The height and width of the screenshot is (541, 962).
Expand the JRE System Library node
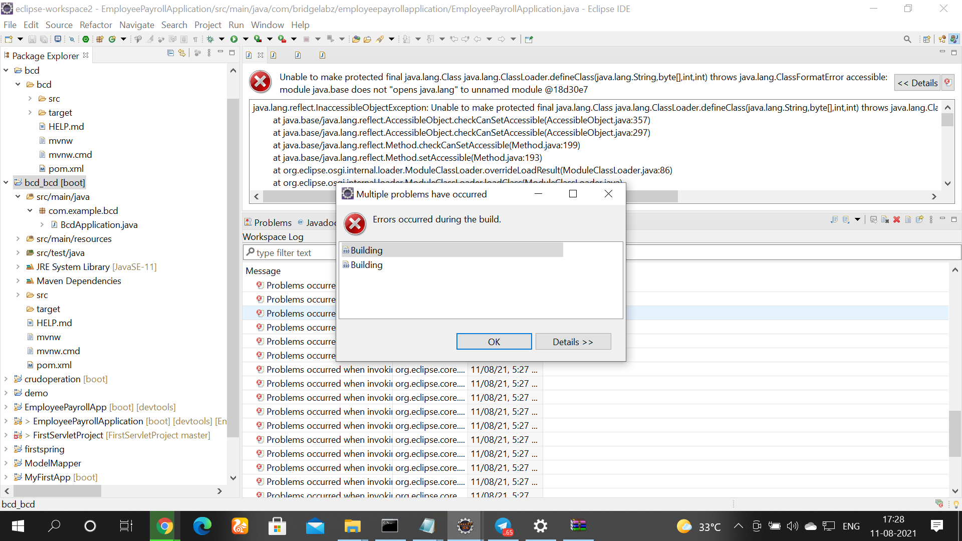pyautogui.click(x=18, y=266)
